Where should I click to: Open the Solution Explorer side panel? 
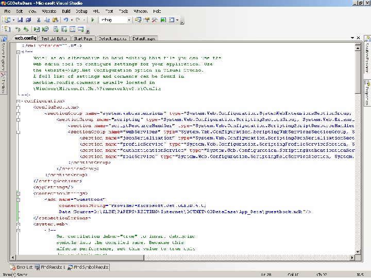tap(367, 55)
